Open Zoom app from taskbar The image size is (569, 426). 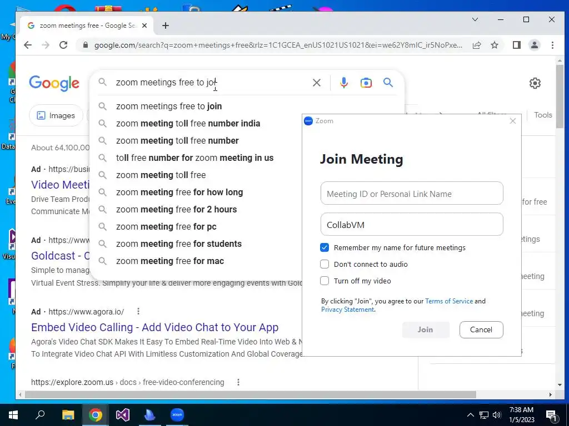tap(177, 415)
